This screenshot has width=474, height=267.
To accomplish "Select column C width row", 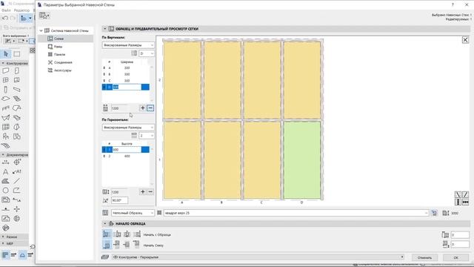I will [126, 81].
